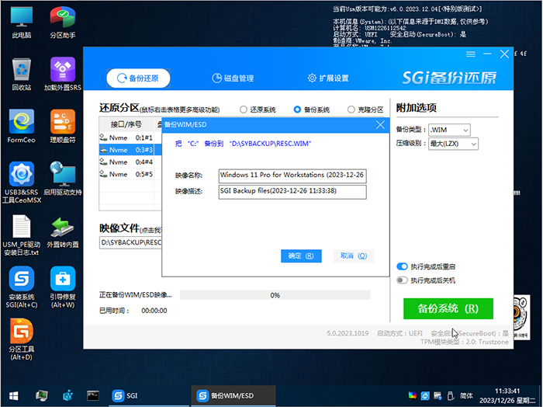Click the blue gear taskbar icon

[68, 395]
